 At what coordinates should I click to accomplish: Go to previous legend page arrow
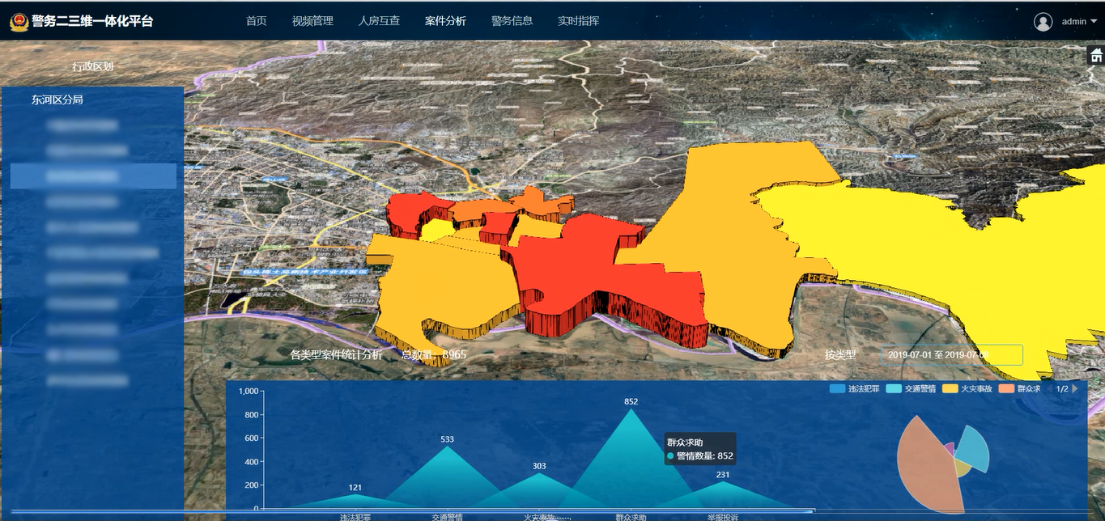point(1049,389)
